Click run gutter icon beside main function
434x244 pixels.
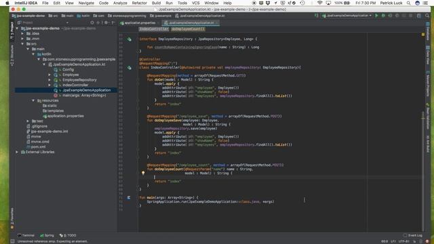pos(129,197)
